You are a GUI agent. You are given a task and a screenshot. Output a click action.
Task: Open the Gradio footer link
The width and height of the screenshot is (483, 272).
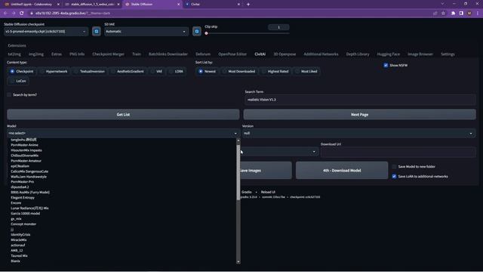(247, 192)
